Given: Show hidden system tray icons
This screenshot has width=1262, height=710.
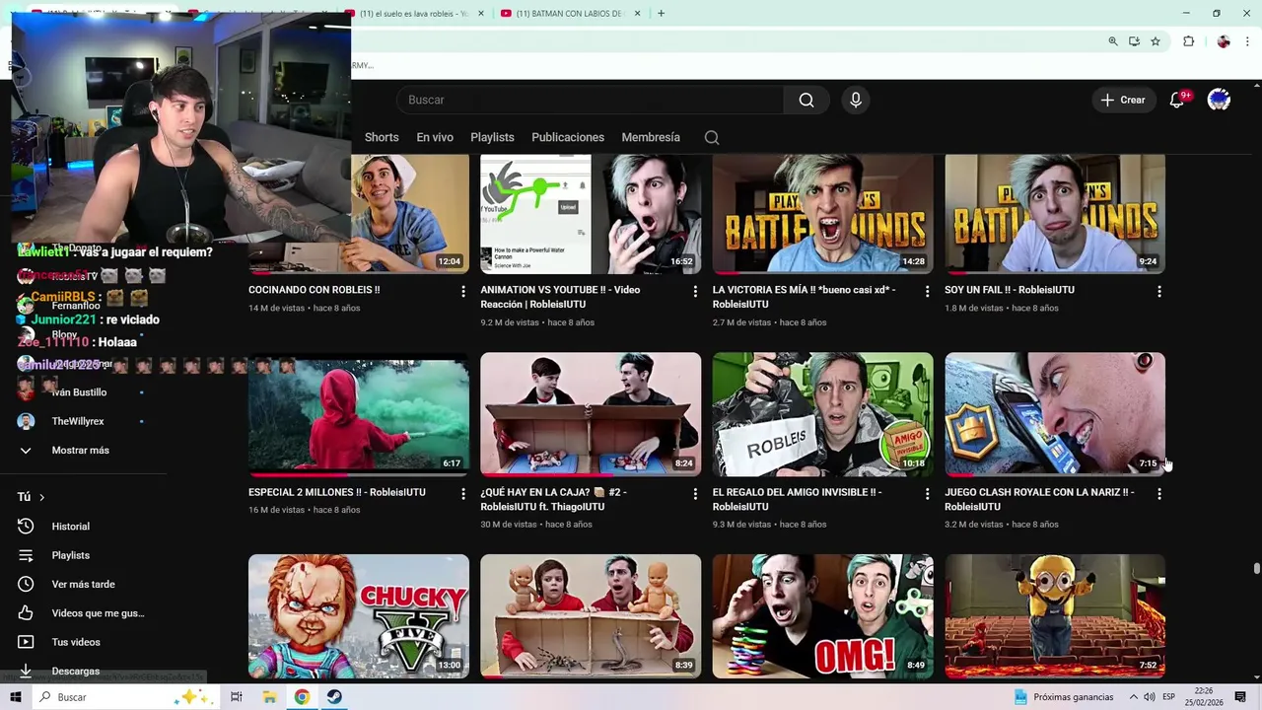Looking at the screenshot, I should (1133, 697).
